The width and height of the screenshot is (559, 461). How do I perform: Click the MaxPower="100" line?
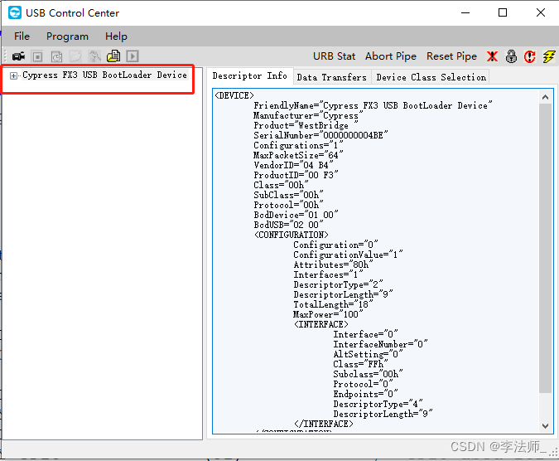coord(328,314)
